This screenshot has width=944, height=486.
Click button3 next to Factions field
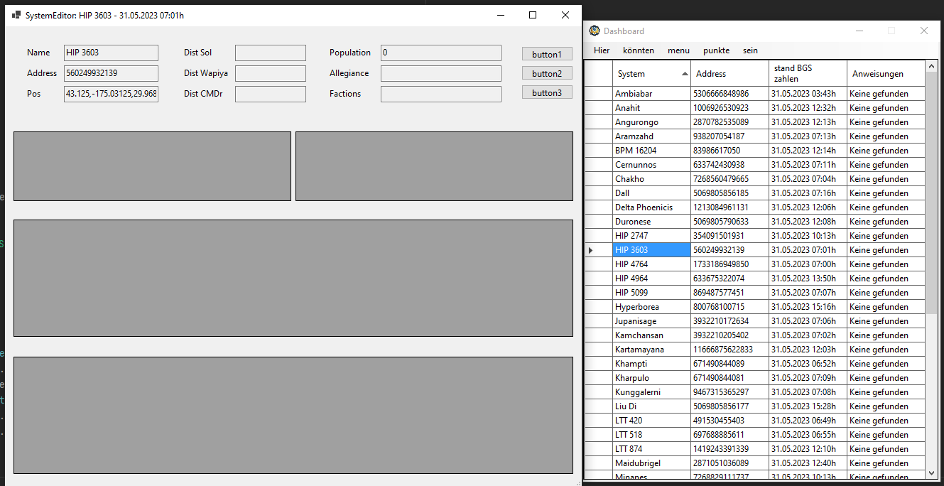coord(547,92)
